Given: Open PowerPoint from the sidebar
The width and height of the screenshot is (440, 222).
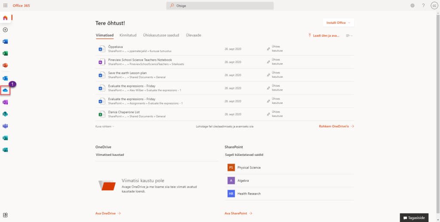Looking at the screenshot, I should pos(6,66).
